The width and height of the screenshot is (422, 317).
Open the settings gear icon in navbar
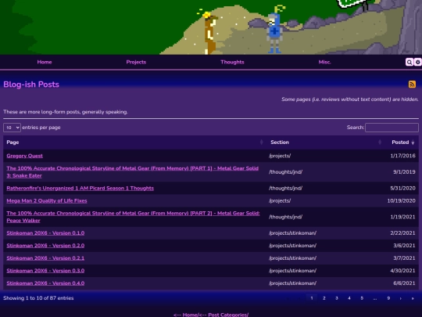[417, 63]
